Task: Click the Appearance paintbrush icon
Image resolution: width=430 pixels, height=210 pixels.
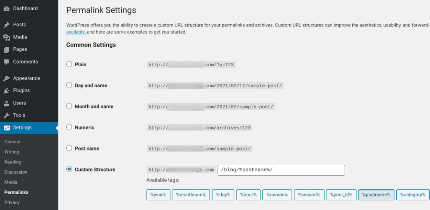Action: pyautogui.click(x=7, y=78)
